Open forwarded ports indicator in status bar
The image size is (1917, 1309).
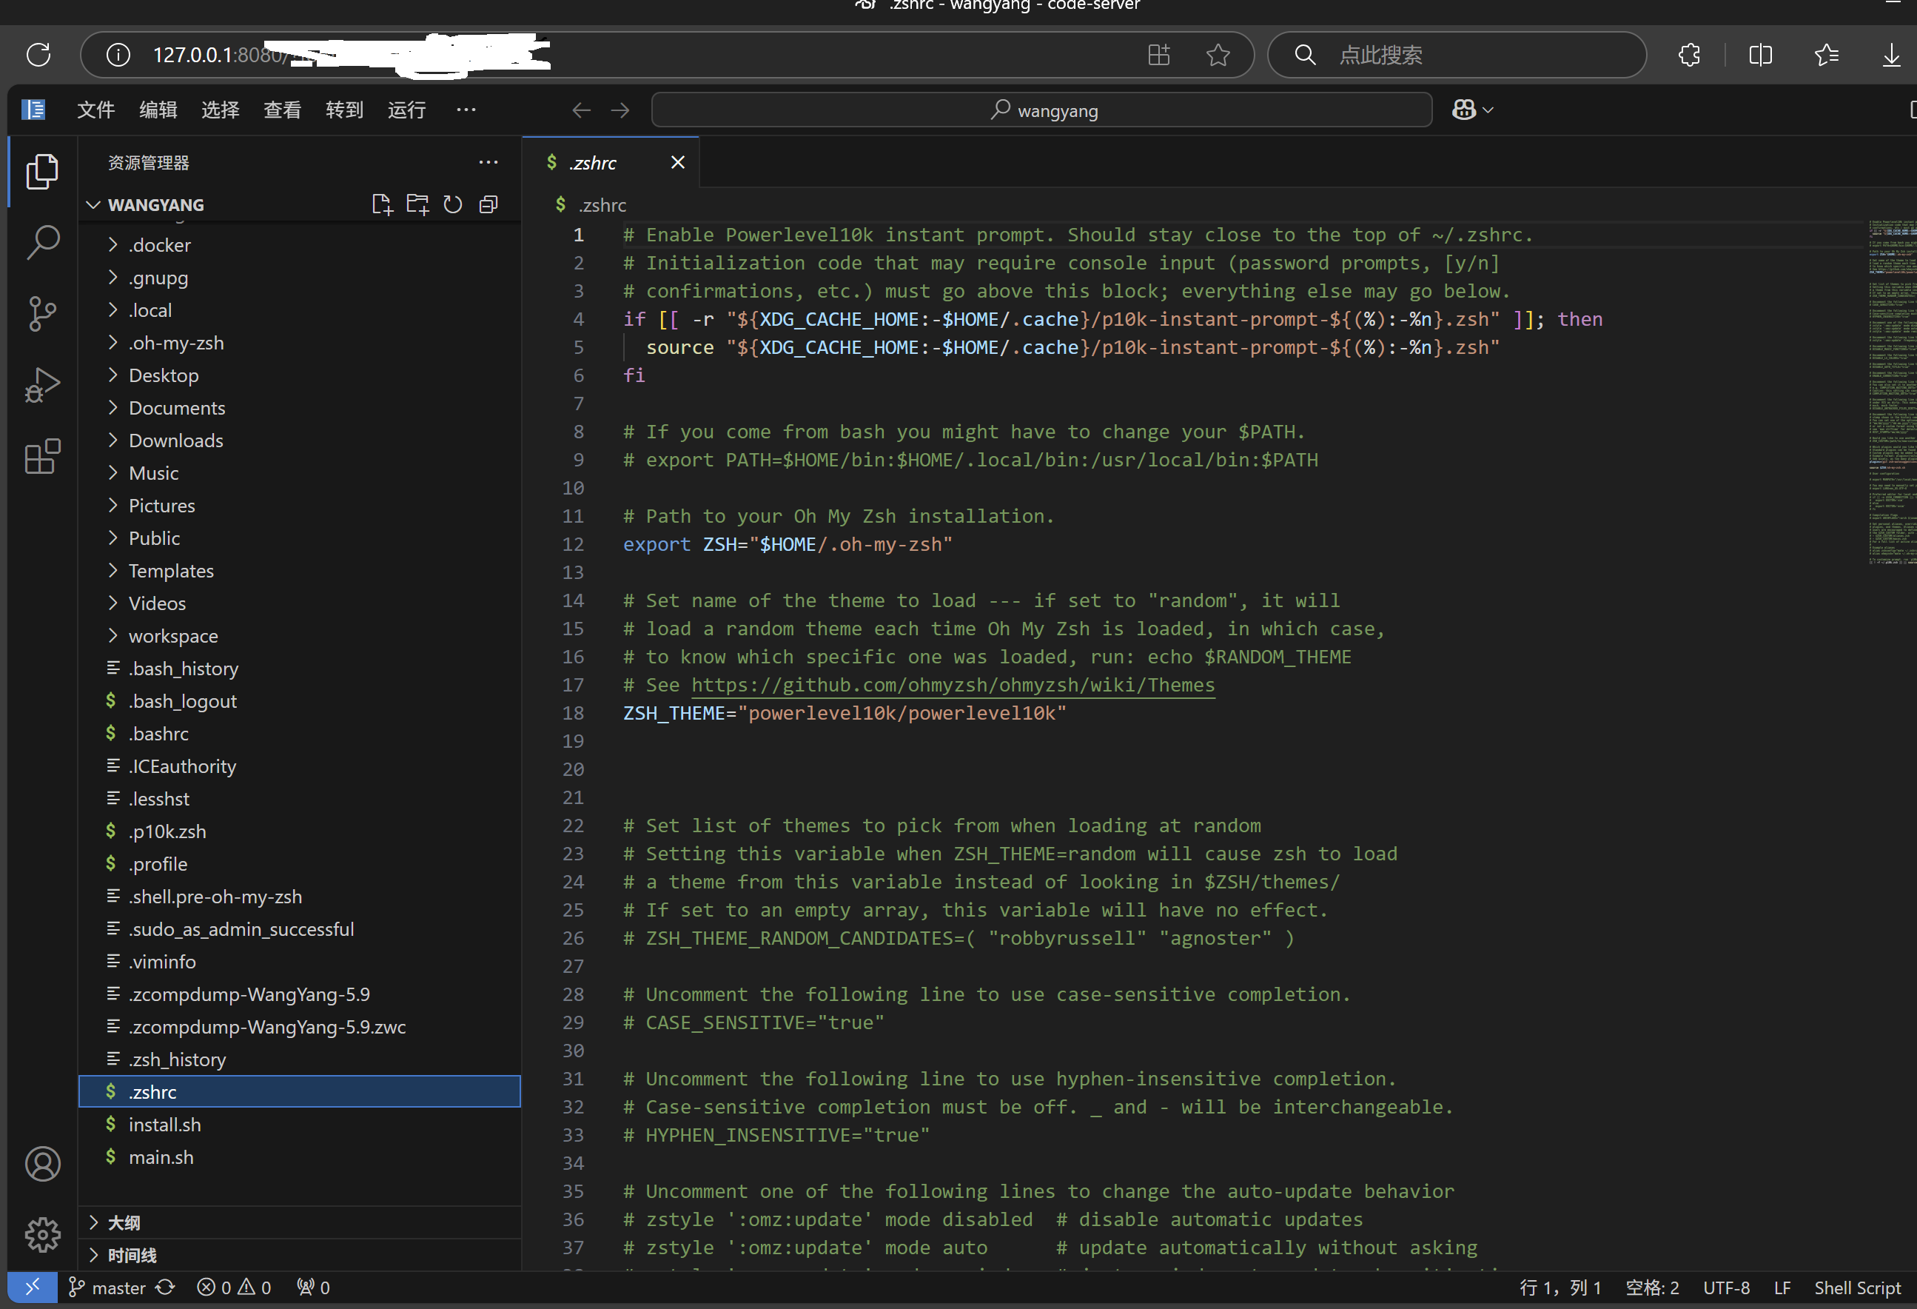click(313, 1287)
